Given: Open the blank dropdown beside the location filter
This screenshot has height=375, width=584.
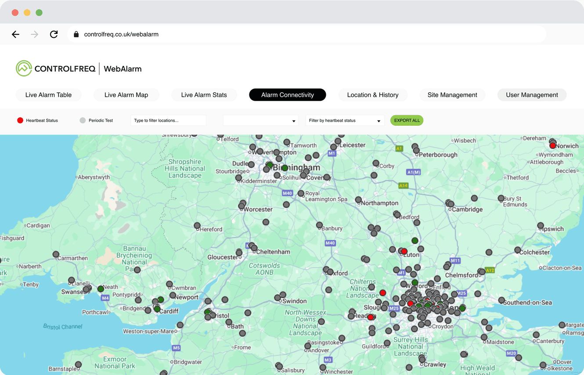Looking at the screenshot, I should click(261, 120).
